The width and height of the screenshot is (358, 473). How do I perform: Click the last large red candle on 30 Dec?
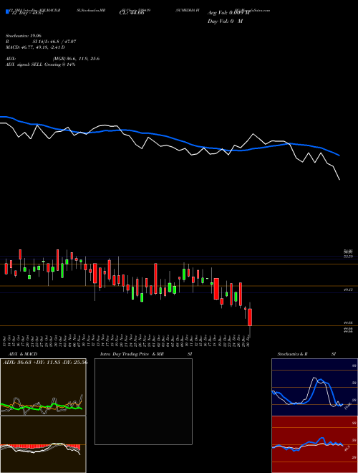pos(250,317)
